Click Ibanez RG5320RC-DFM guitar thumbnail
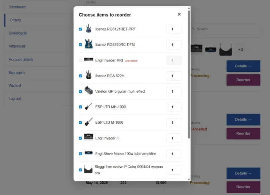Image resolution: width=270 pixels, height=195 pixels. coord(89,44)
